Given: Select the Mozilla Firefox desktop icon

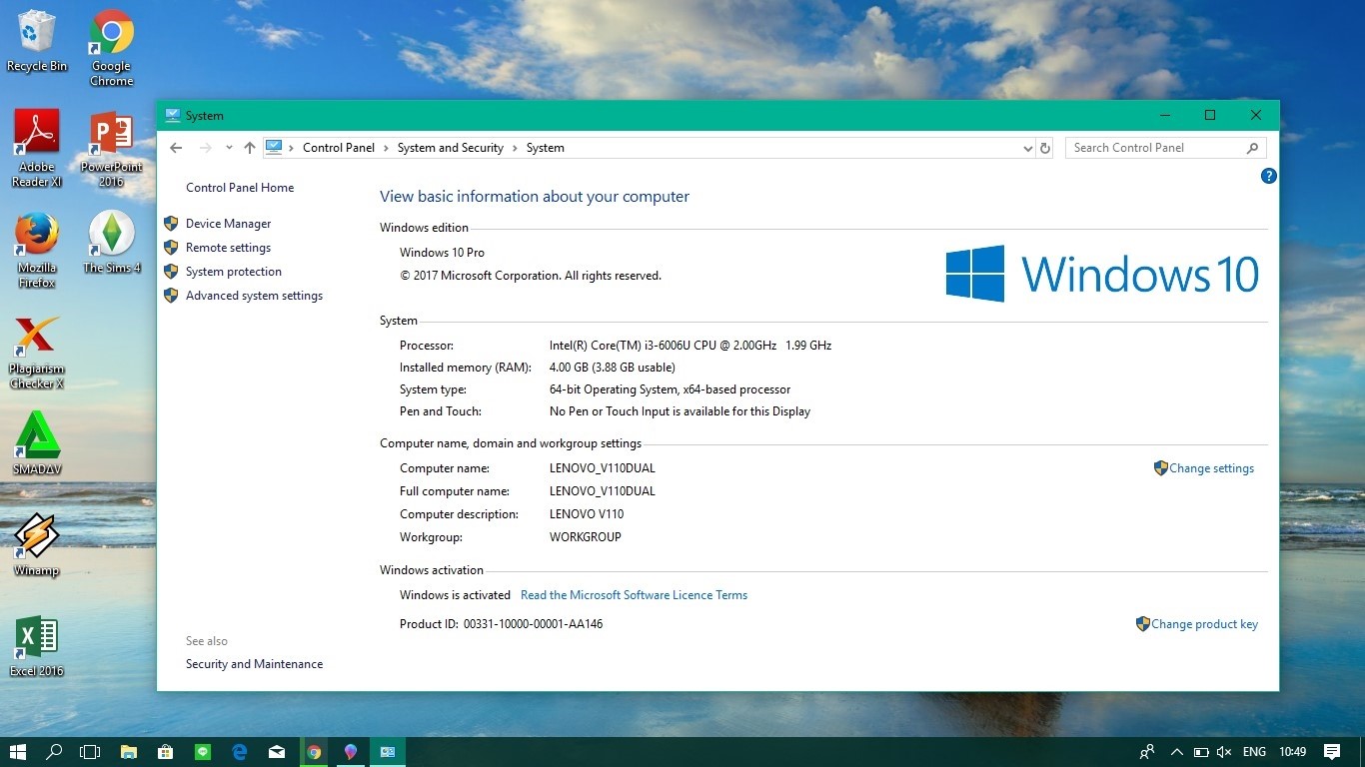Looking at the screenshot, I should coord(37,250).
